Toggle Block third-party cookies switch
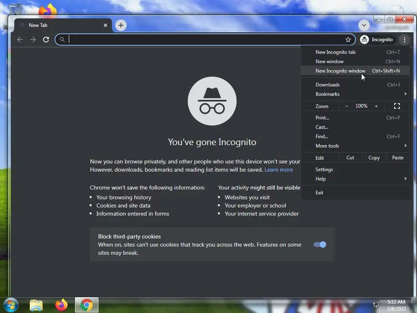 (320, 245)
